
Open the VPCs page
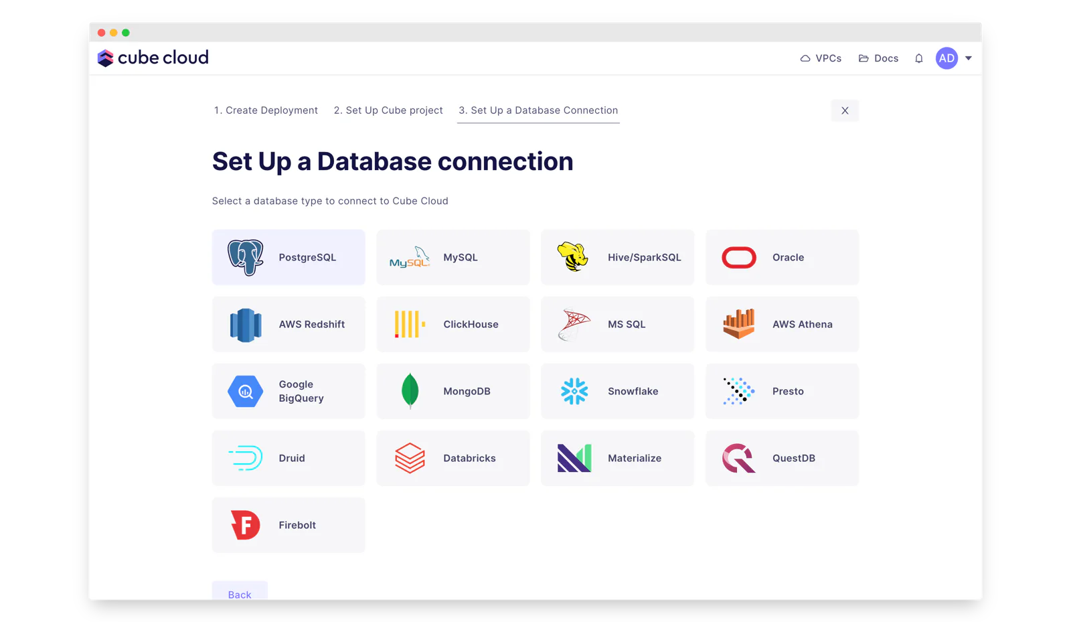(821, 58)
